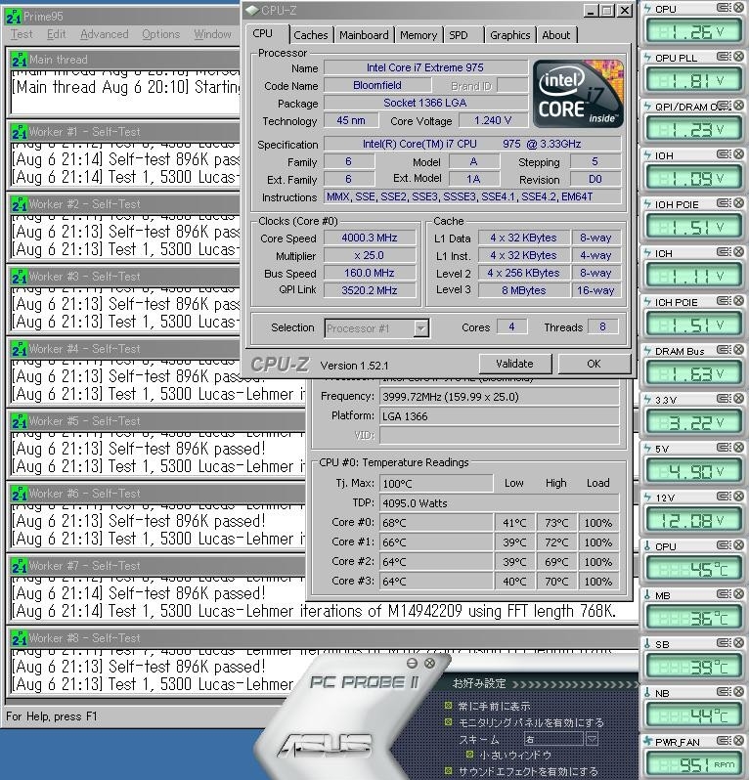Click Worker #7 Self-Test title bar
Image resolution: width=749 pixels, height=780 pixels.
click(x=157, y=566)
